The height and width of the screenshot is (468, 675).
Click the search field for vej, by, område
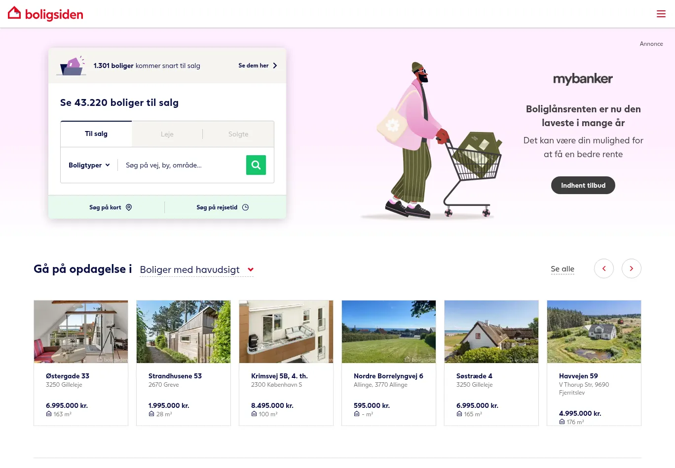point(182,165)
